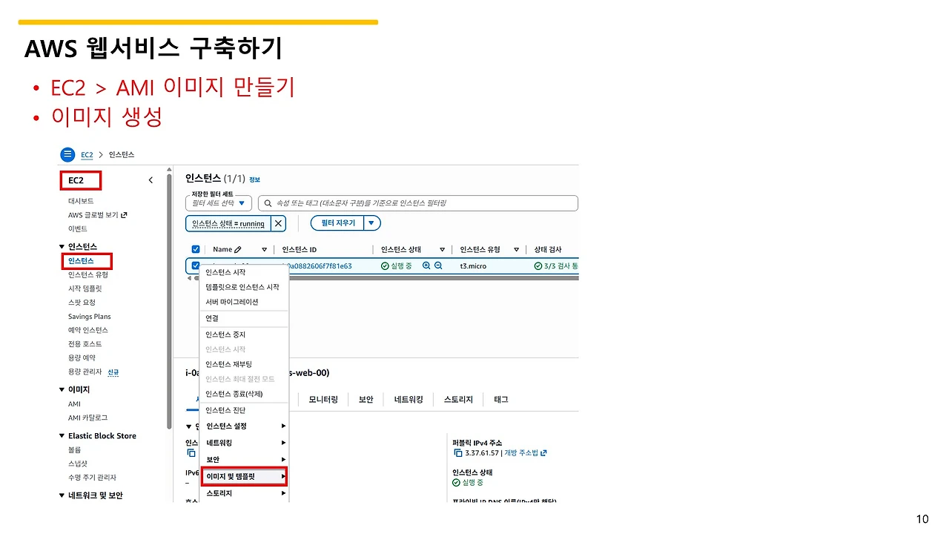Switch to the 모니터링 tab
This screenshot has width=949, height=534.
tap(323, 399)
